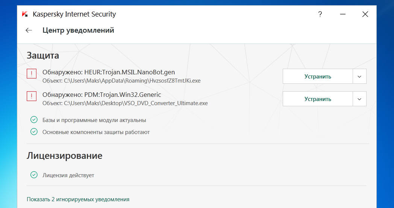Open help via the question mark icon
Screen dimensions: 394x208
pyautogui.click(x=320, y=14)
